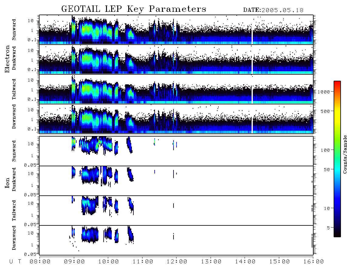Screen dimensions: 347x267
Task: Click the 'Counts/Sample' colorbar label
Action: 345,154
